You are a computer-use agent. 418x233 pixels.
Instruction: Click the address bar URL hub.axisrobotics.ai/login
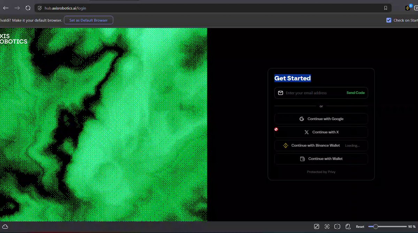tap(65, 8)
